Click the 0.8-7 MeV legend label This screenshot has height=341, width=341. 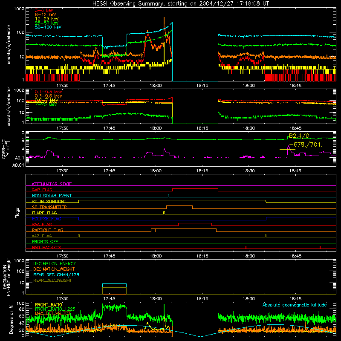click(46, 100)
